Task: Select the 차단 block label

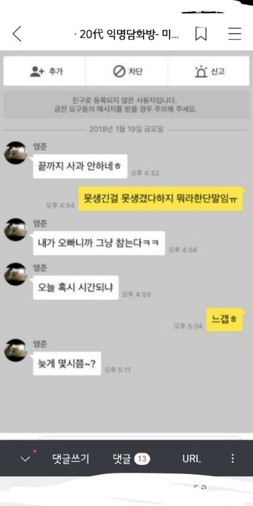Action: coord(136,71)
